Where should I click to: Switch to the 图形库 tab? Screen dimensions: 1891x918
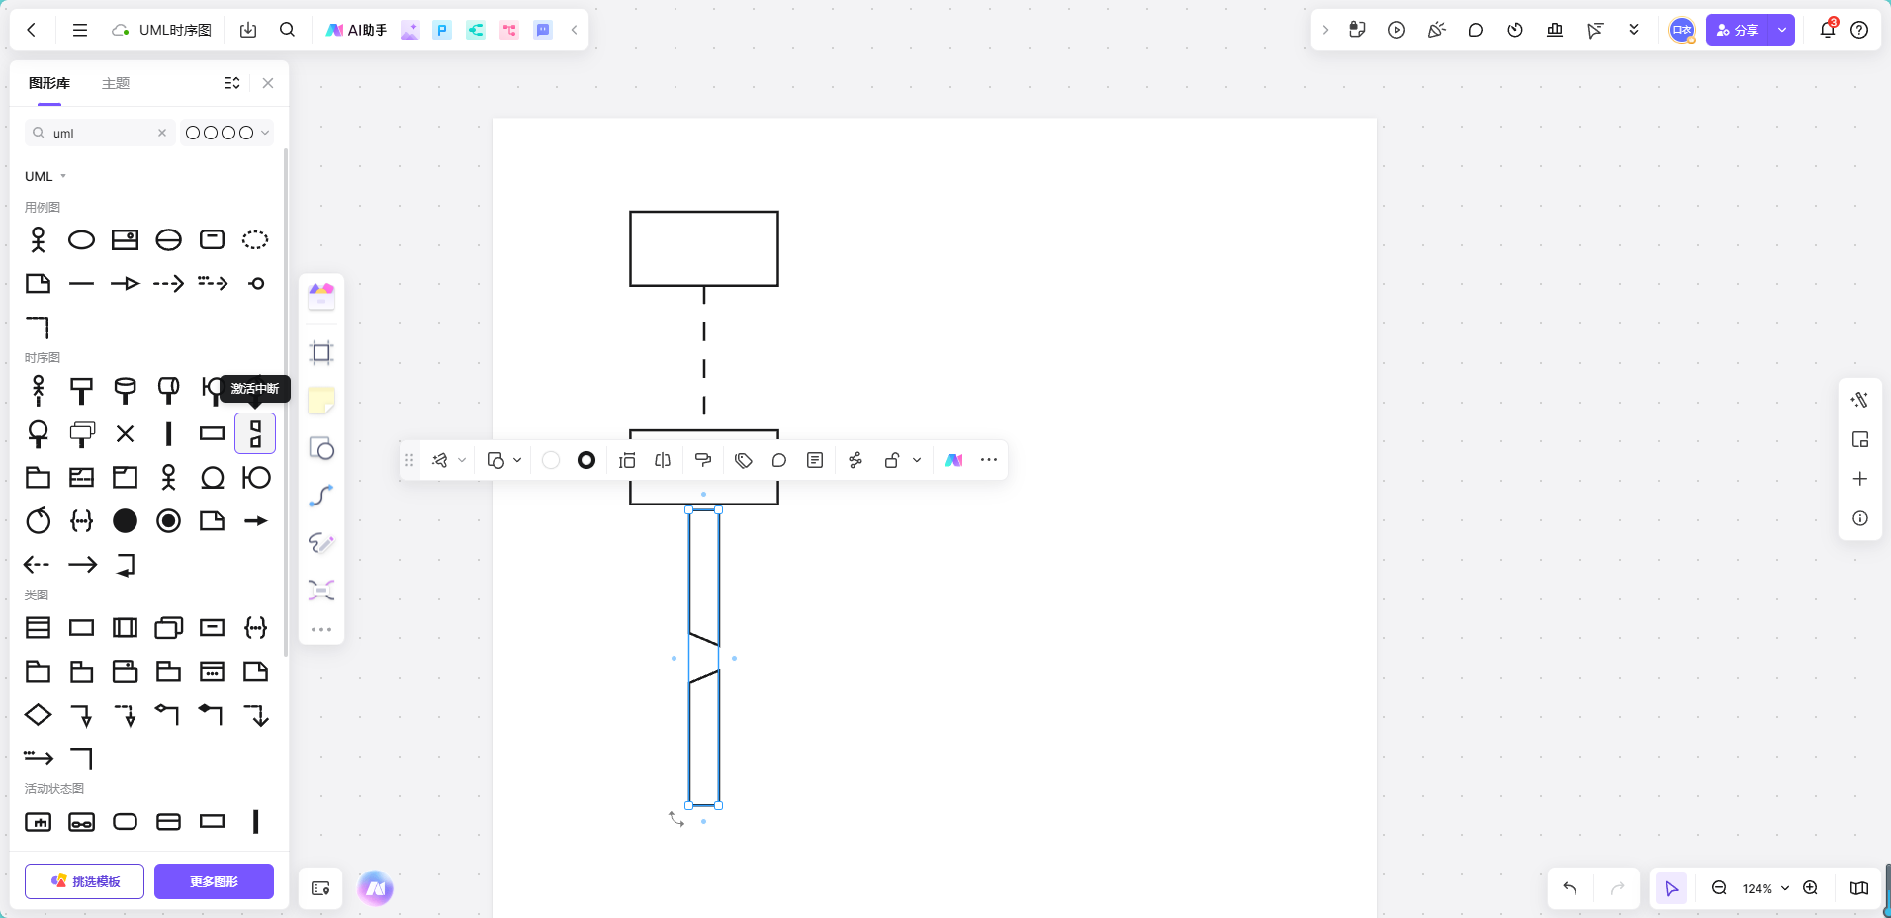tap(49, 83)
